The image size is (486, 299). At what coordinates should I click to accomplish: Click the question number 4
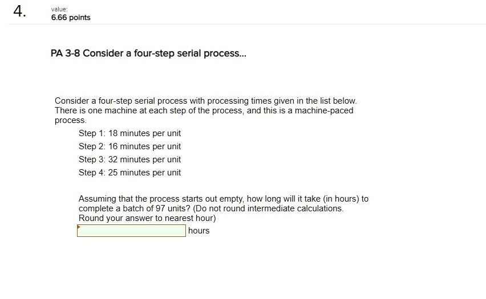click(x=20, y=13)
